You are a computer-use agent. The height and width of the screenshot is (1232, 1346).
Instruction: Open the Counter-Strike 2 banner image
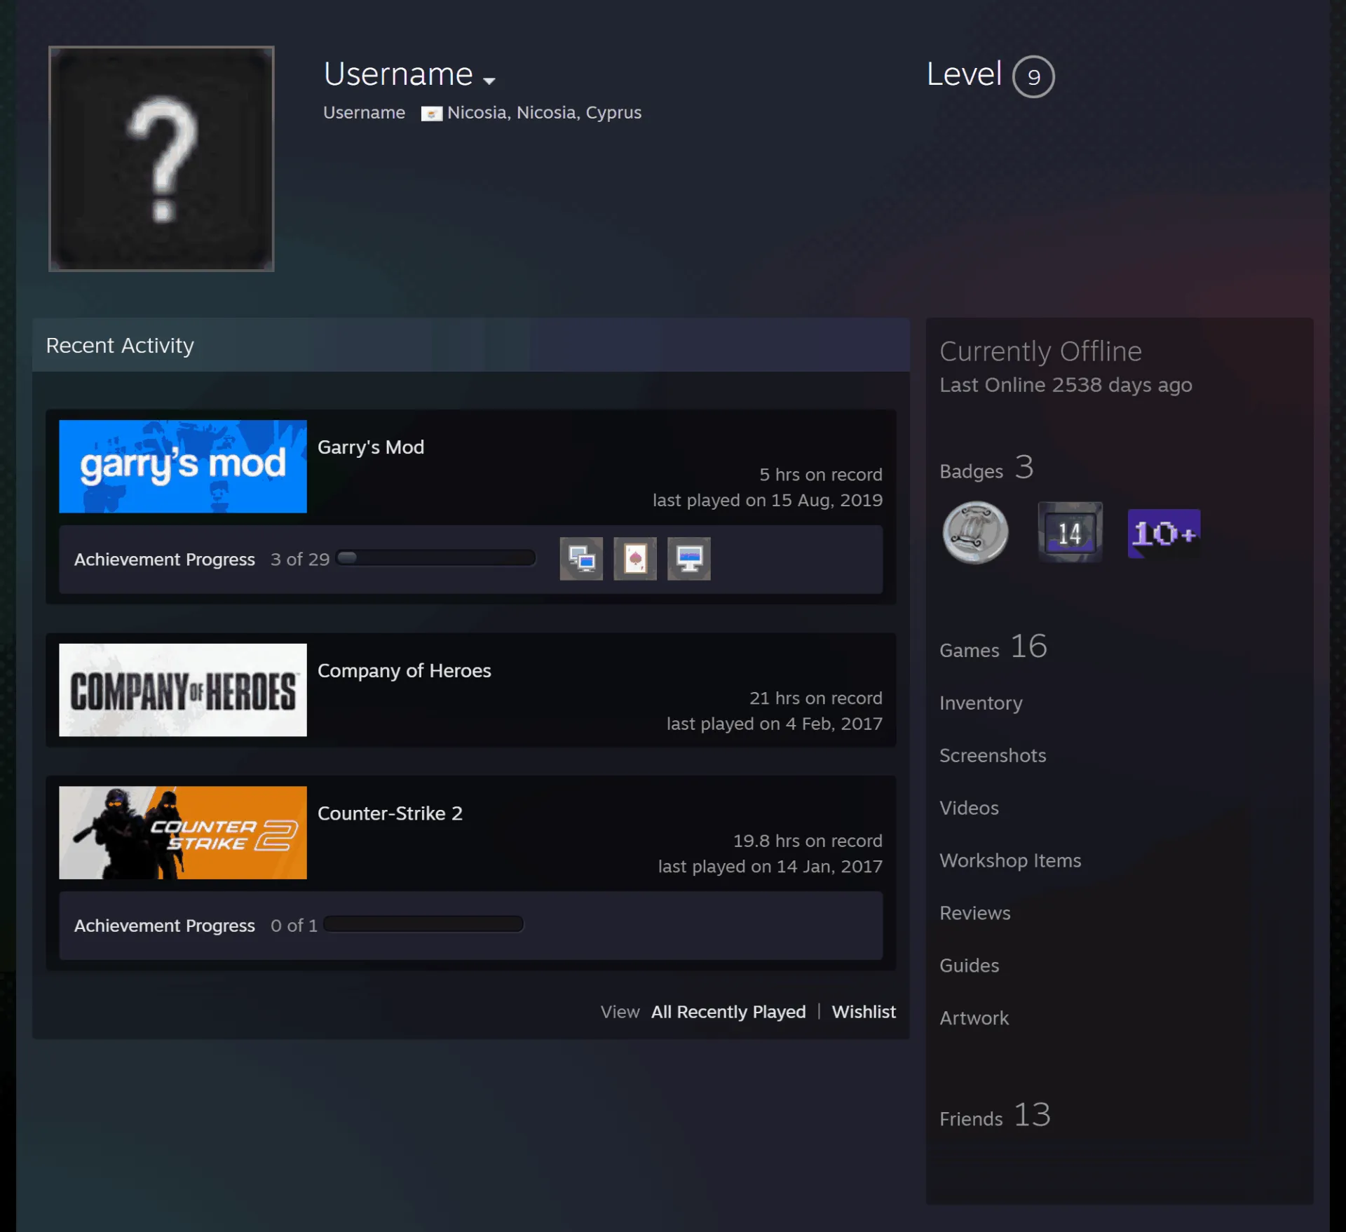[183, 832]
